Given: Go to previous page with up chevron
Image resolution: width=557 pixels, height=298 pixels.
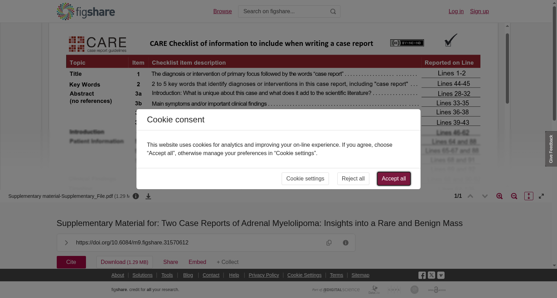Looking at the screenshot, I should (x=470, y=196).
